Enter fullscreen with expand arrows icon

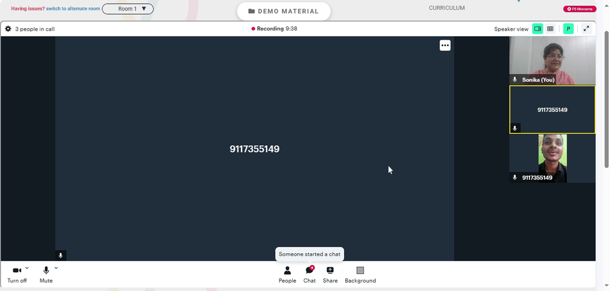[x=586, y=29]
